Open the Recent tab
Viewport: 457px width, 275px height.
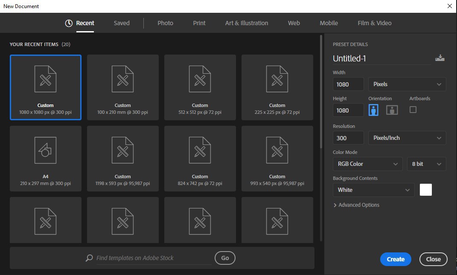click(85, 23)
